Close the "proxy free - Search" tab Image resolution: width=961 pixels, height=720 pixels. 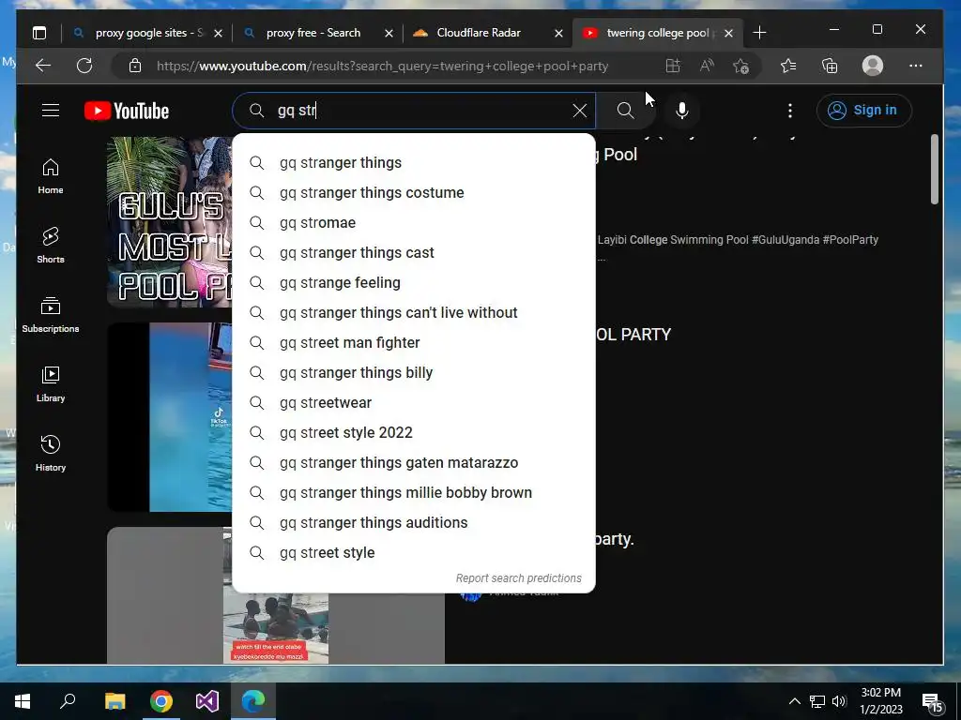[x=389, y=33]
